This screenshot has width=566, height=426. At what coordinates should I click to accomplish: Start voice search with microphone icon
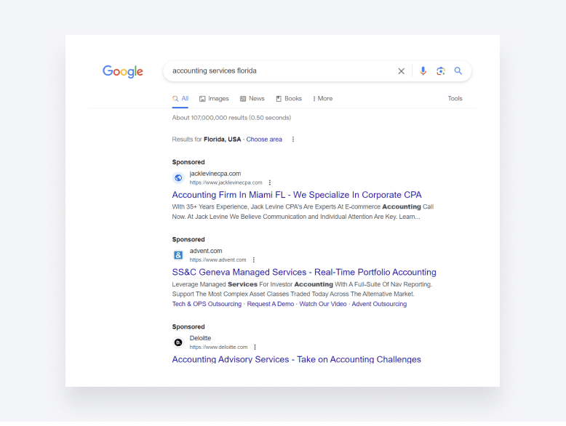(423, 71)
